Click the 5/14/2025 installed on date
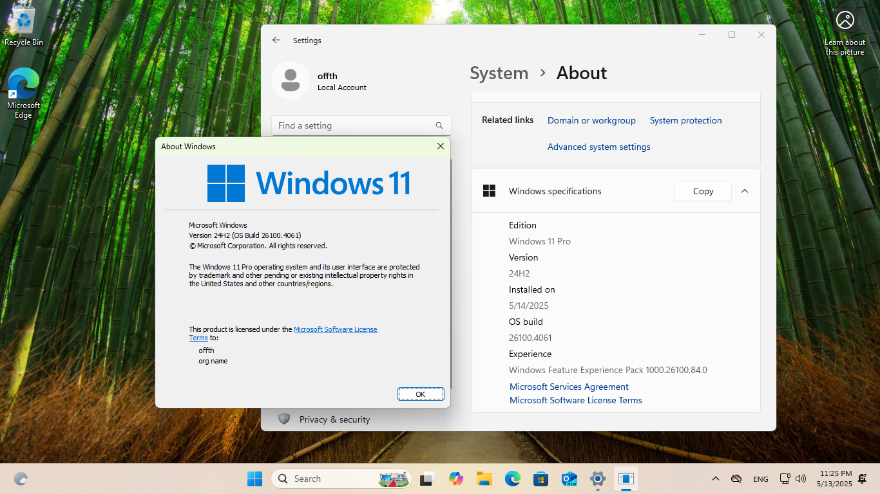This screenshot has width=880, height=494. pos(529,306)
